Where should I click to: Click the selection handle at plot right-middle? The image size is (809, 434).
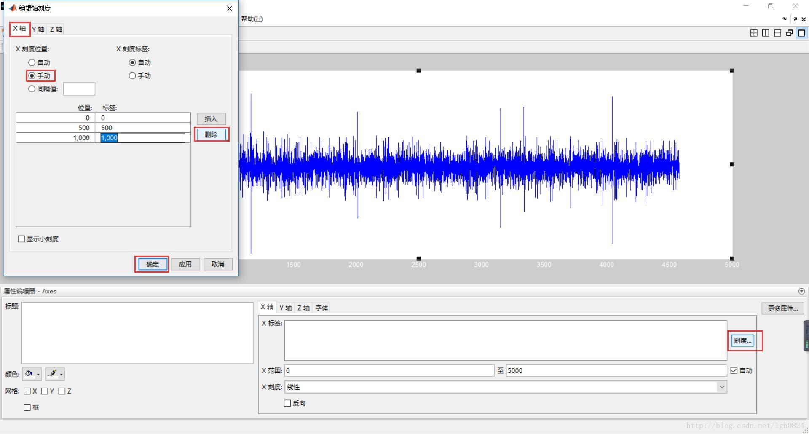[x=732, y=164]
